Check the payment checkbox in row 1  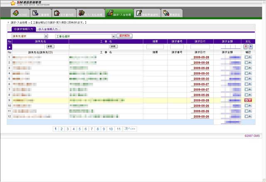pos(247,57)
